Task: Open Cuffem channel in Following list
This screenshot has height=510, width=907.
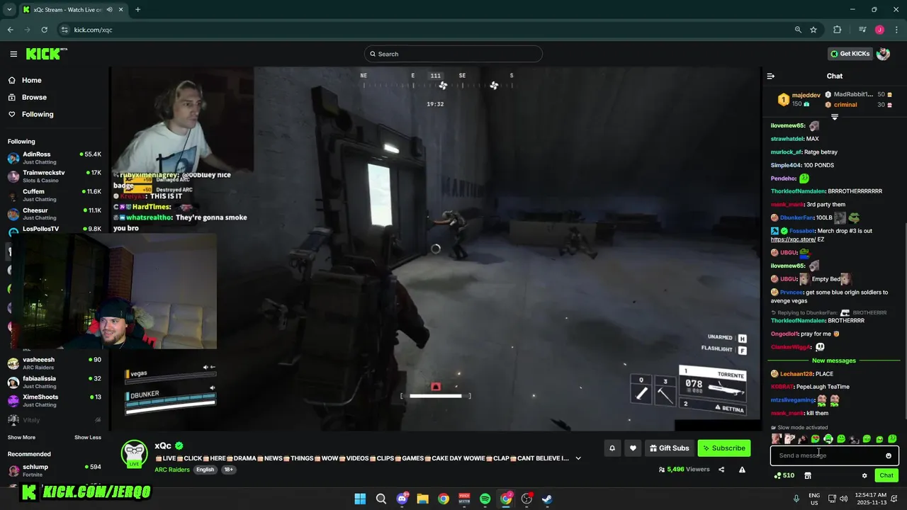Action: (x=55, y=195)
